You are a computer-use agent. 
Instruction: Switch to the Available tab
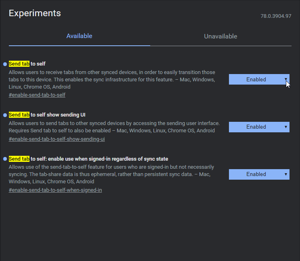(x=80, y=36)
